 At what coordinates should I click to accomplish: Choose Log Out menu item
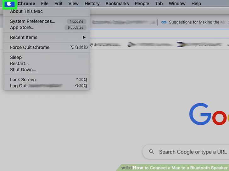tap(47, 86)
